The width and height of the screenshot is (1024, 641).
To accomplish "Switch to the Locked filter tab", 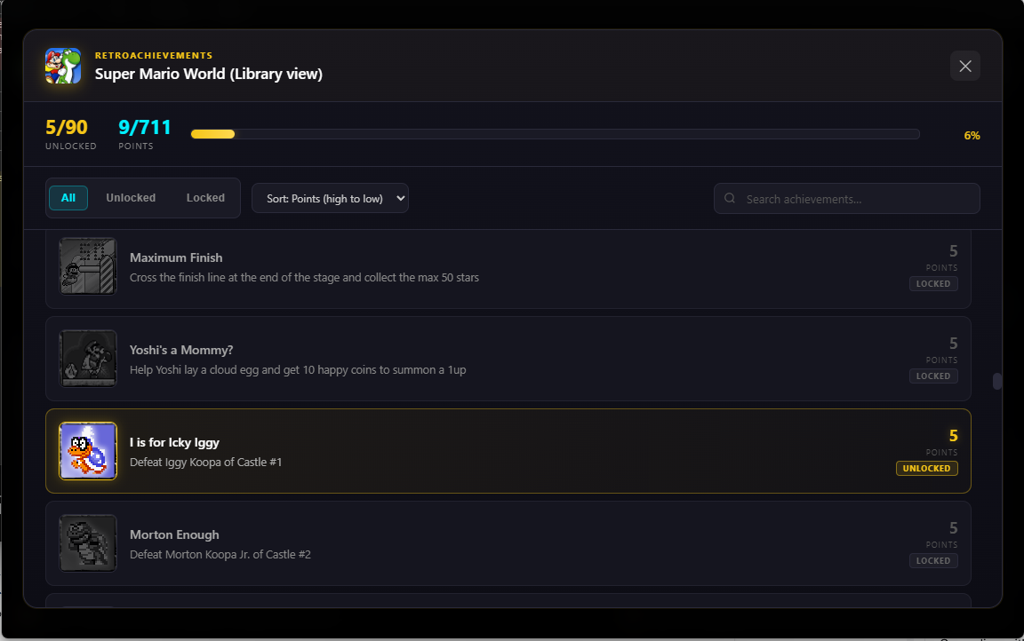I will coord(205,198).
